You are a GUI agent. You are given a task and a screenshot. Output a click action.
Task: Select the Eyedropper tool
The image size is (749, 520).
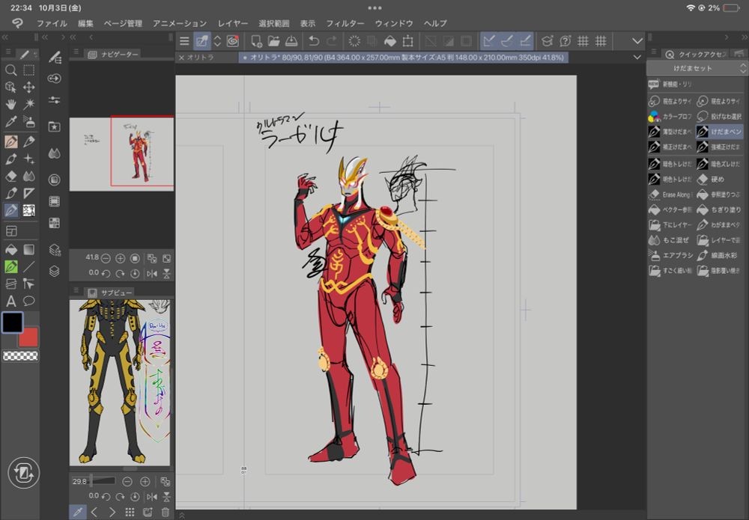(11, 122)
